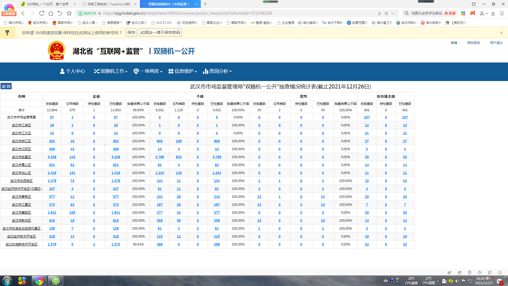Open 武汉市武昌区 district link
508x286 pixels.
(21, 157)
